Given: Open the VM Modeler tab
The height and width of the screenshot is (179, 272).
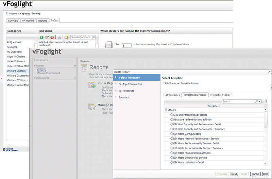Looking at the screenshot, I should coord(28,21).
